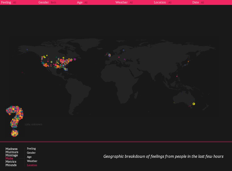Click the yellow circle in southeastern Australia
This screenshot has width=232, height=171.
tap(194, 104)
